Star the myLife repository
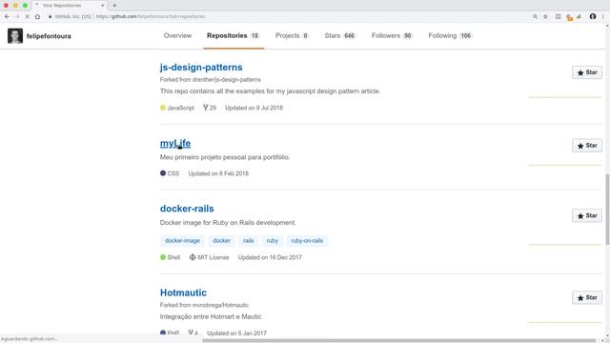Image resolution: width=610 pixels, height=343 pixels. (x=587, y=146)
